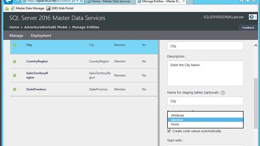Click the SQLSERVER2016BI\LabUser username text

click(x=224, y=17)
